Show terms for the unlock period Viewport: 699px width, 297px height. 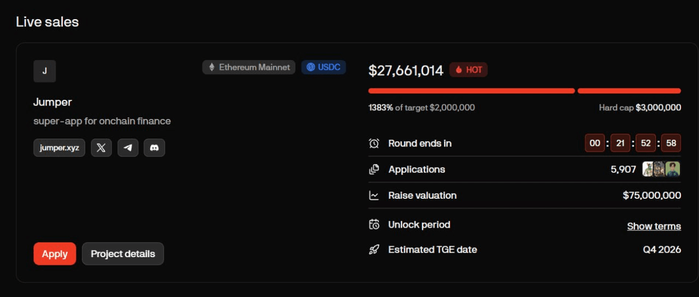pyautogui.click(x=654, y=226)
